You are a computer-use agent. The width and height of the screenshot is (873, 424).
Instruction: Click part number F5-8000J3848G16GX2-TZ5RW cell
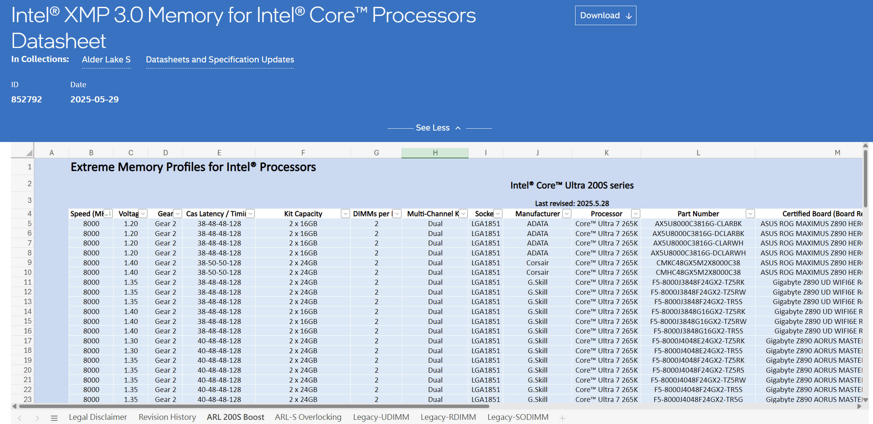698,321
